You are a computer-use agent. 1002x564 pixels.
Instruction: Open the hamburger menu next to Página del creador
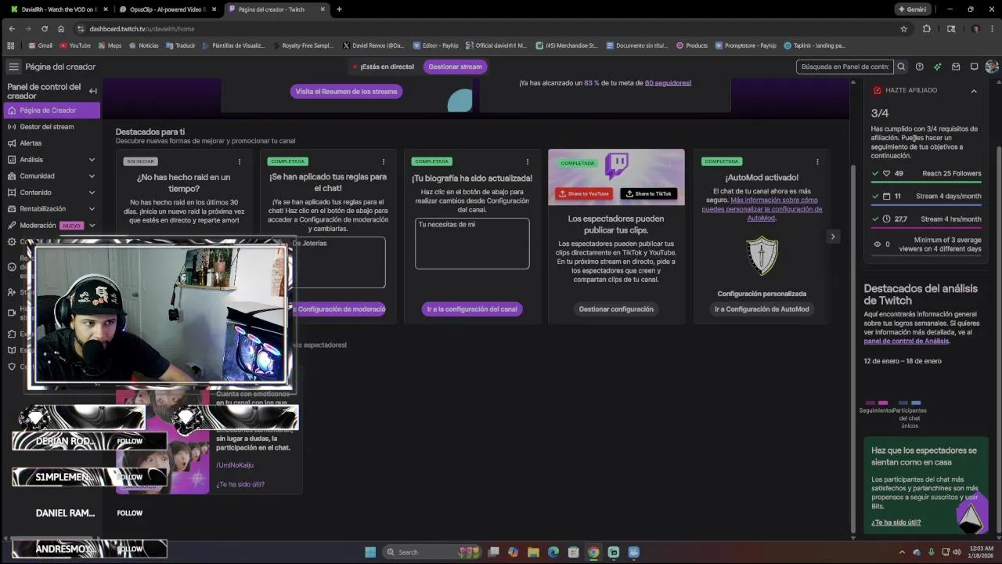tap(13, 67)
